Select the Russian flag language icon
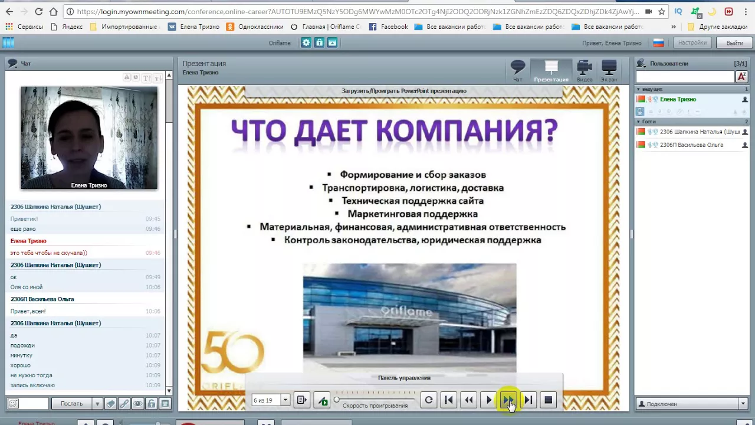The image size is (755, 425). coord(658,42)
